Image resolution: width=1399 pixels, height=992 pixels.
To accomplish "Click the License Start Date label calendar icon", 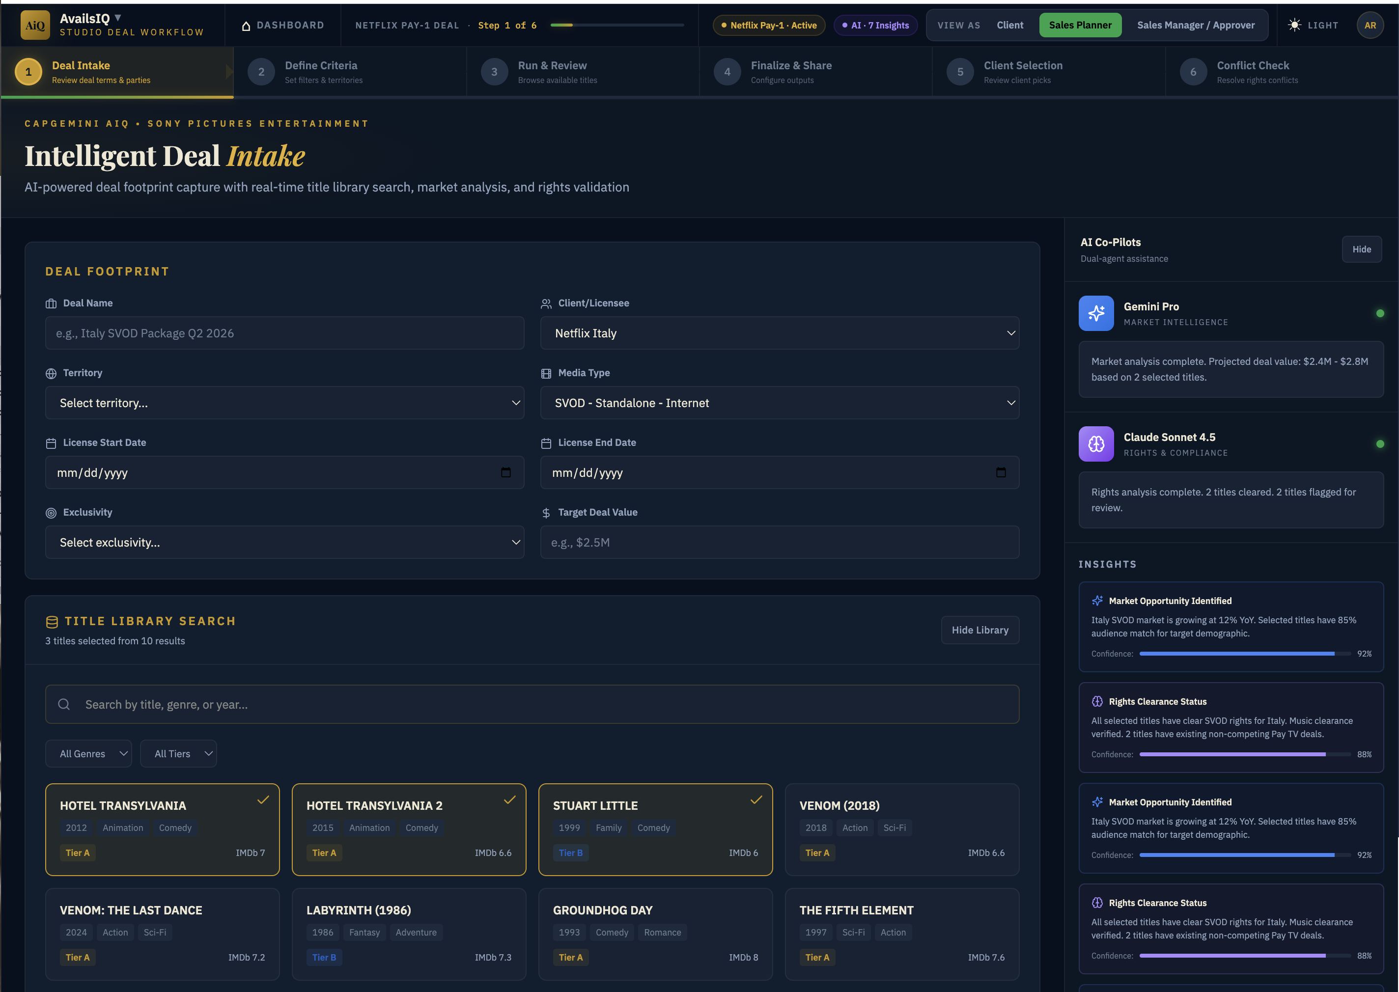I will [51, 443].
